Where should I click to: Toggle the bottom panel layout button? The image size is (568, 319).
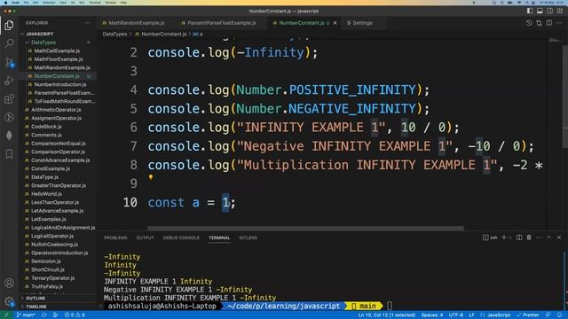(540, 11)
